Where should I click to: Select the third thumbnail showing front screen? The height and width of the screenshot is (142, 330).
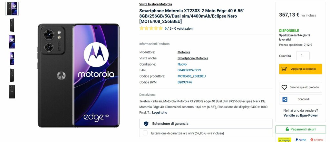click(12, 42)
